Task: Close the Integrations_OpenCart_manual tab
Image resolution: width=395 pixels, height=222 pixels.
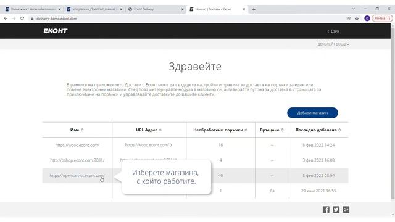Action: [121, 9]
